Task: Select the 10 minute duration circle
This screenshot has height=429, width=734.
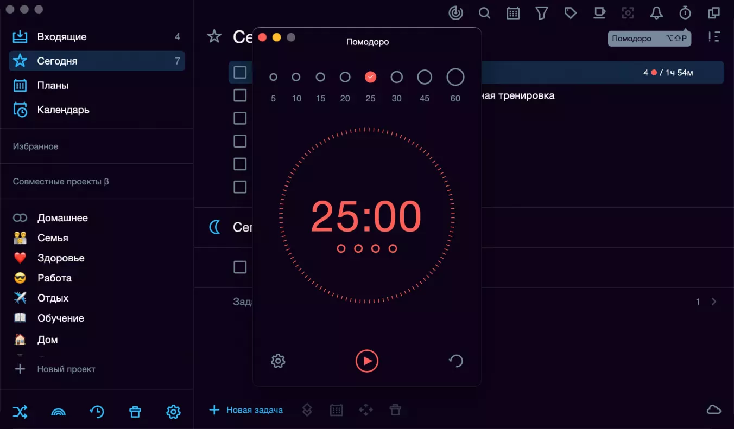Action: tap(296, 77)
